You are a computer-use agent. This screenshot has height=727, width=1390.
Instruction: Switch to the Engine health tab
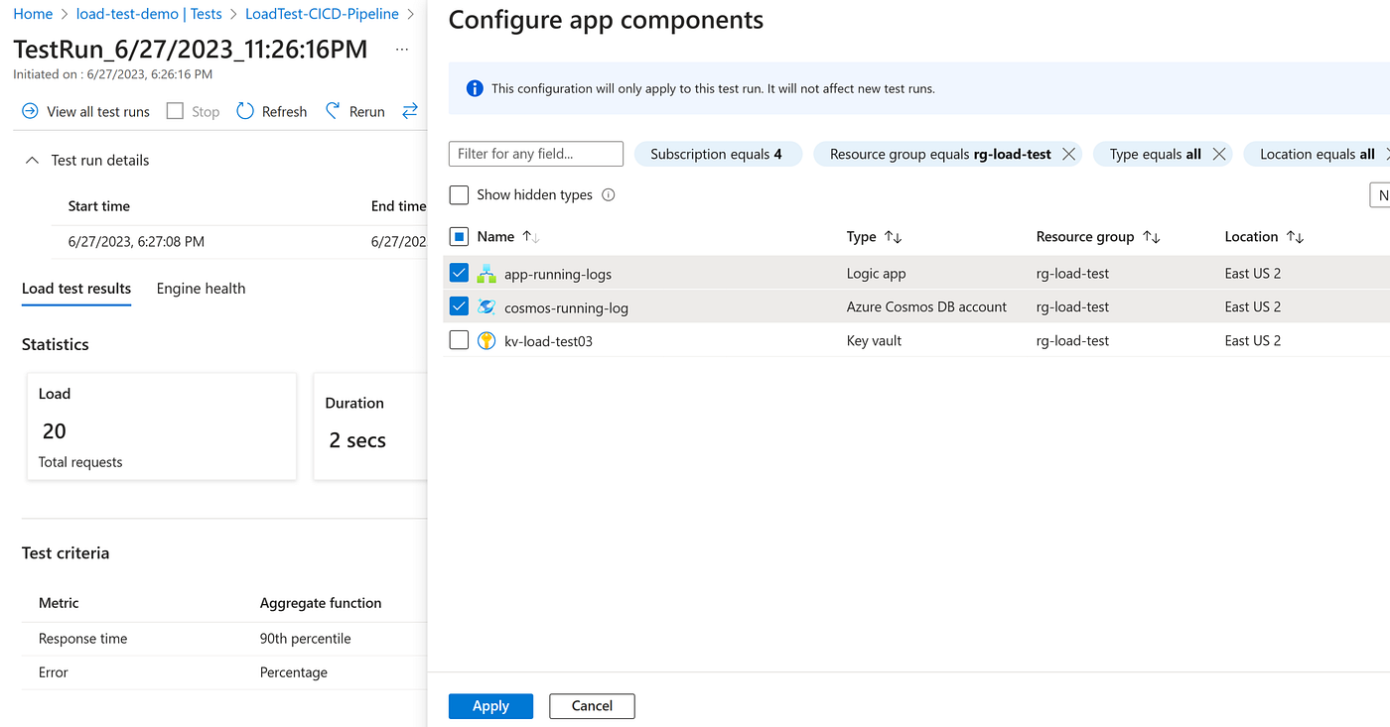pos(201,289)
